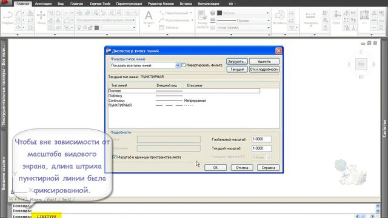Expand the layers panel arrow
388x218 pixels.
tap(107, 35)
